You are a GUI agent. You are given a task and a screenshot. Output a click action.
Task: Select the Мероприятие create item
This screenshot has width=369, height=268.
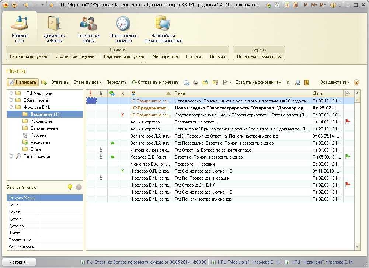click(x=165, y=56)
